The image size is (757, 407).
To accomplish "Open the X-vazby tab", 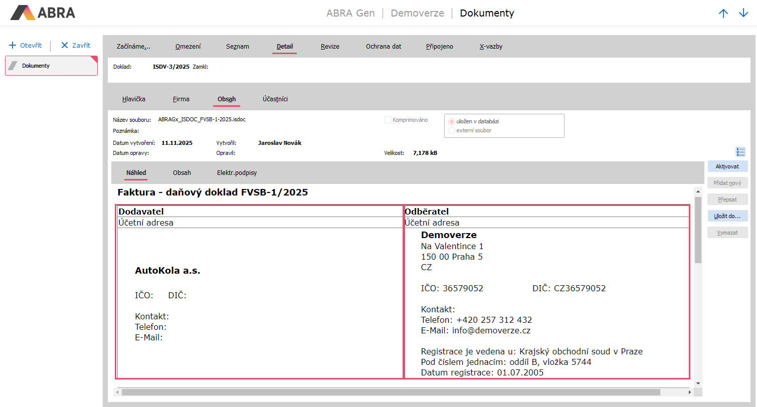I will 491,46.
